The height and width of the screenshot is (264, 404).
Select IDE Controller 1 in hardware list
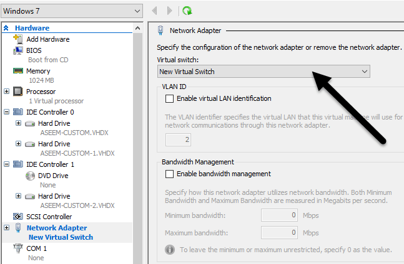tap(50, 164)
